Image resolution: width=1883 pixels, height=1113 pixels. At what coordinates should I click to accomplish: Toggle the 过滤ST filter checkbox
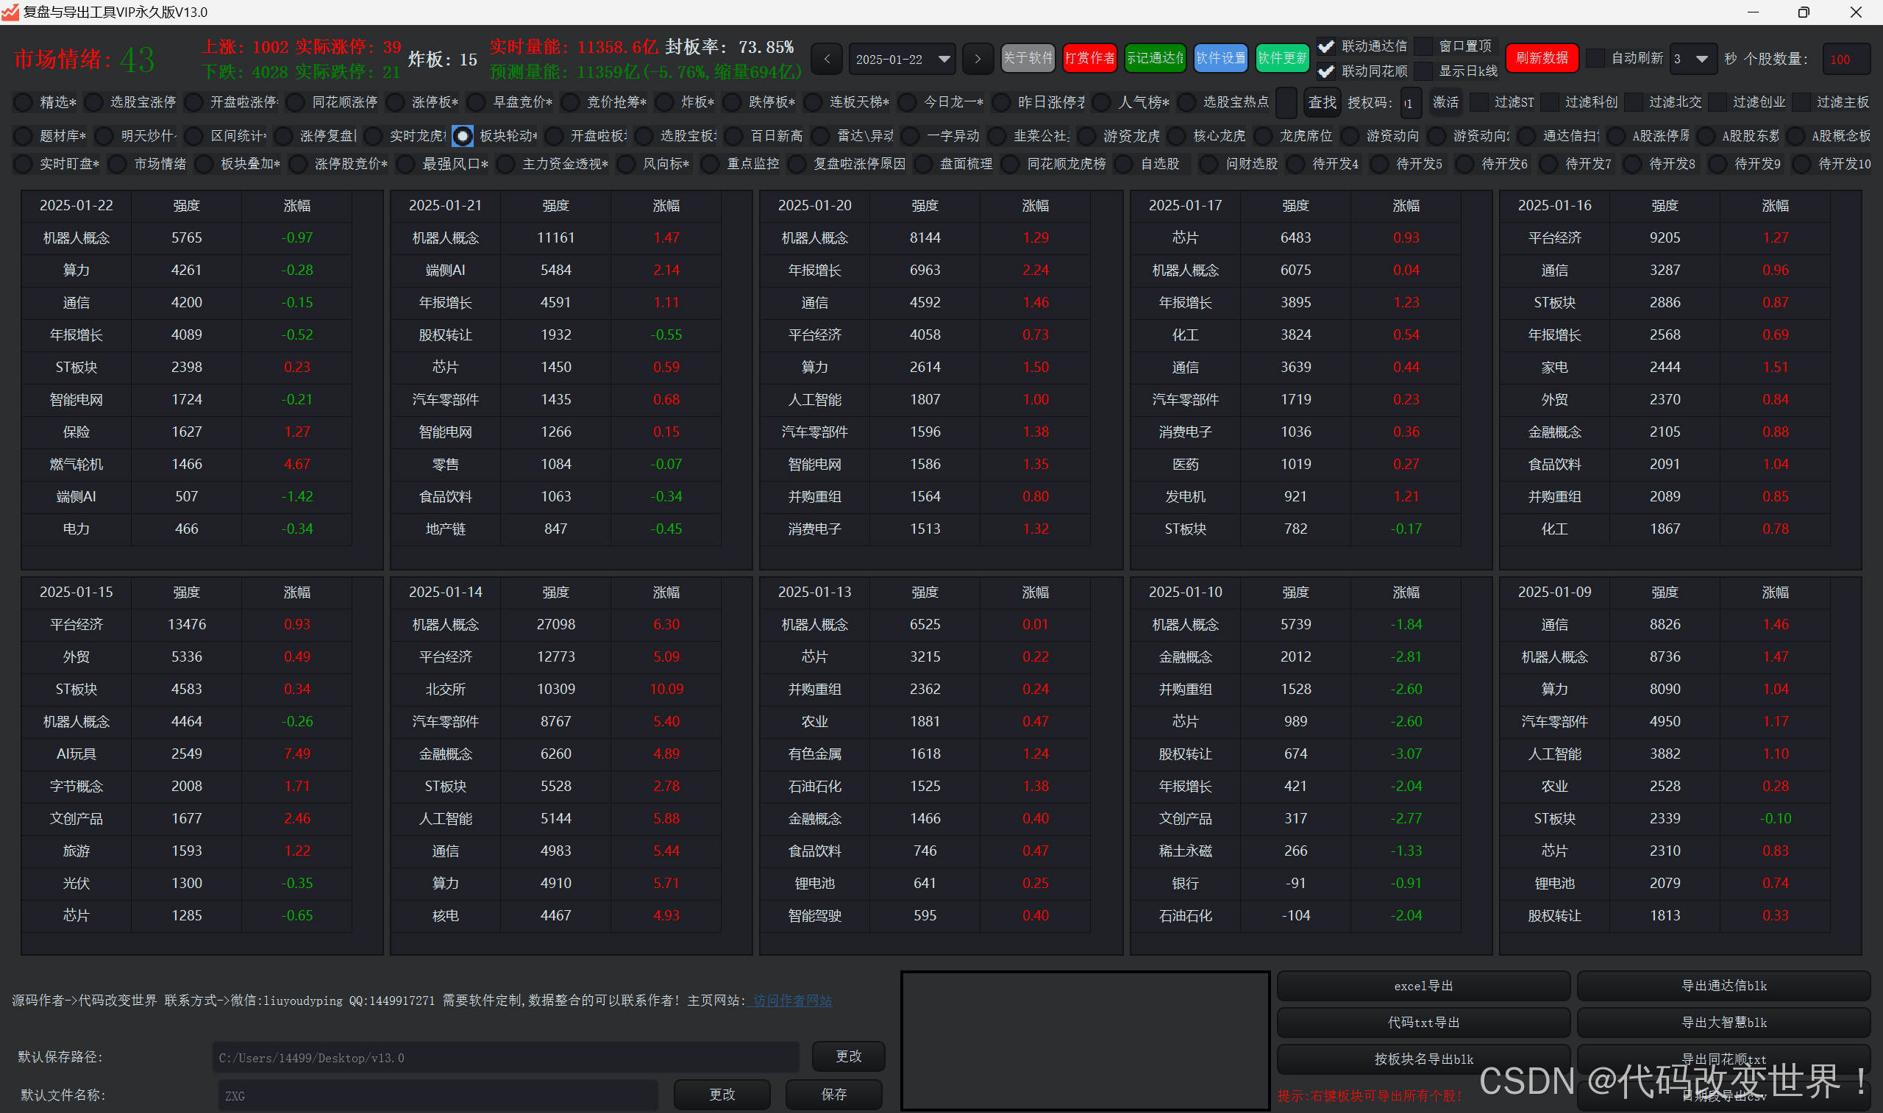[x=1478, y=102]
